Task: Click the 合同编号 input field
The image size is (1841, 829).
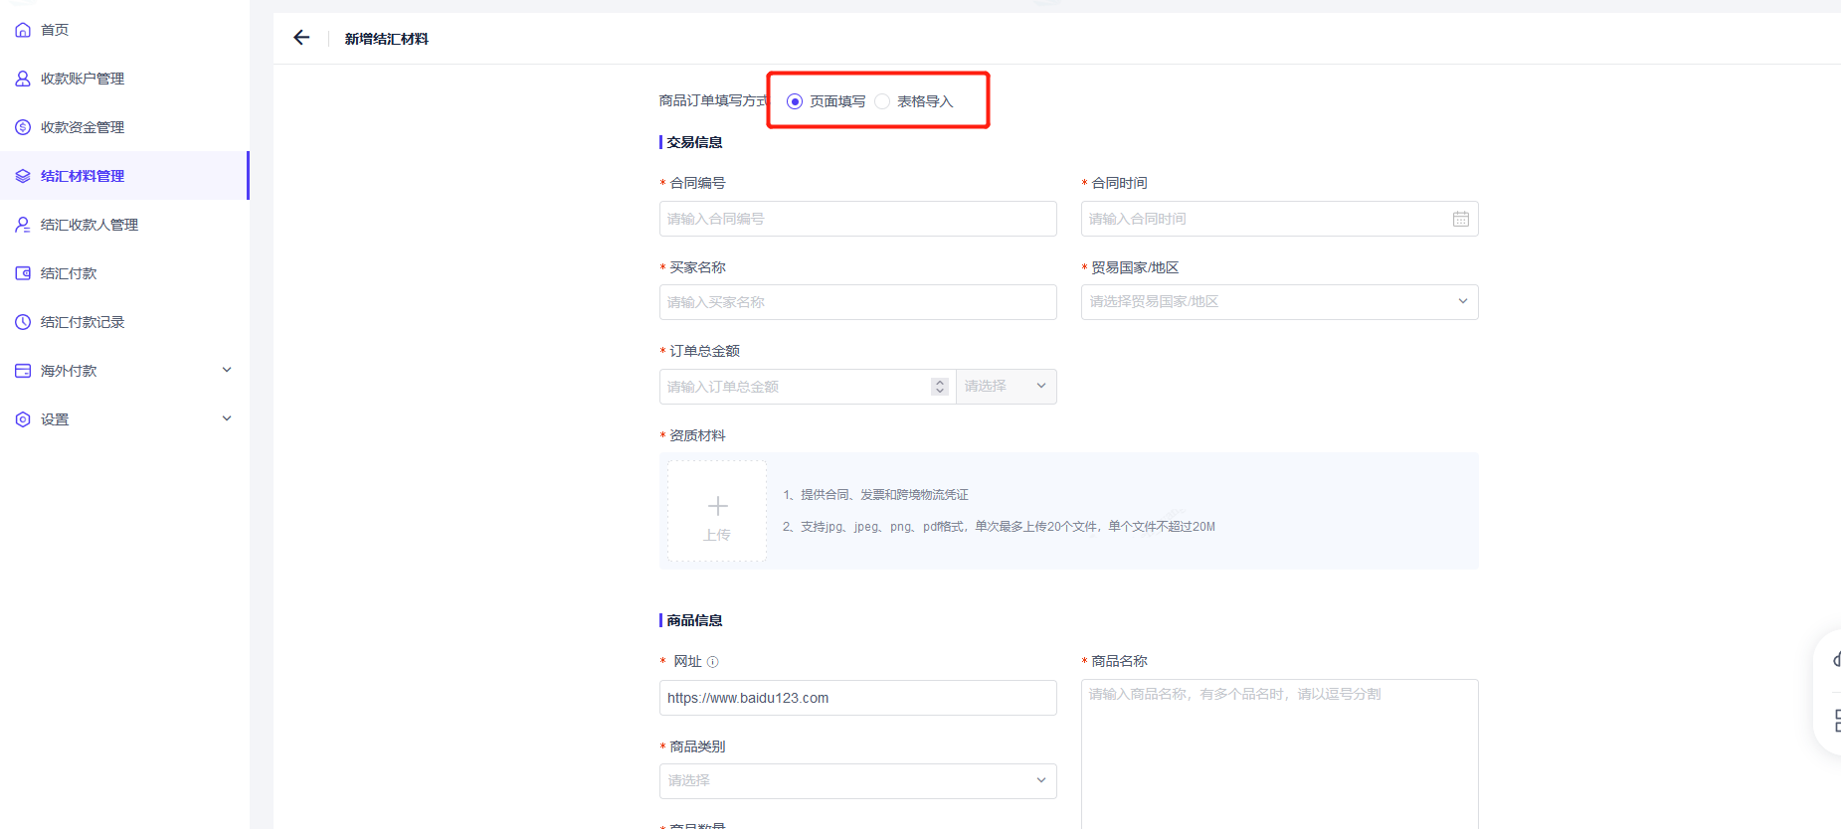Action: pyautogui.click(x=857, y=219)
